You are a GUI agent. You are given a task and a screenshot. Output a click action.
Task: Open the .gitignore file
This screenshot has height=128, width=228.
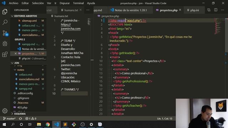coord(23,98)
